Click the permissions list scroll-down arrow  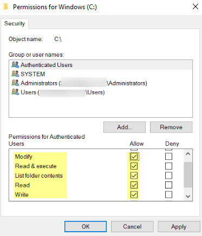188,196
